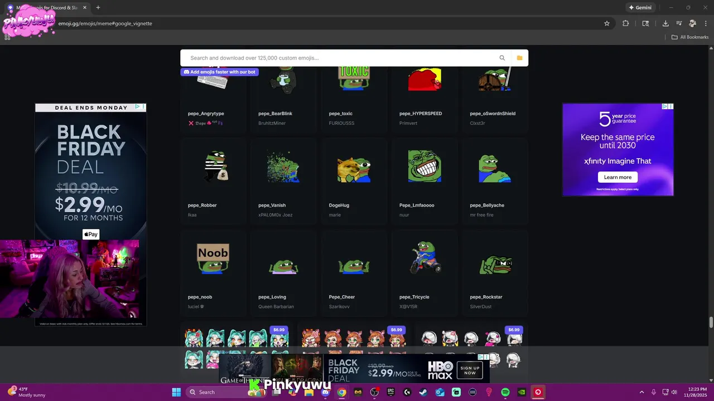Open the pepe_Loving emoji image
Image resolution: width=714 pixels, height=401 pixels.
[283, 266]
